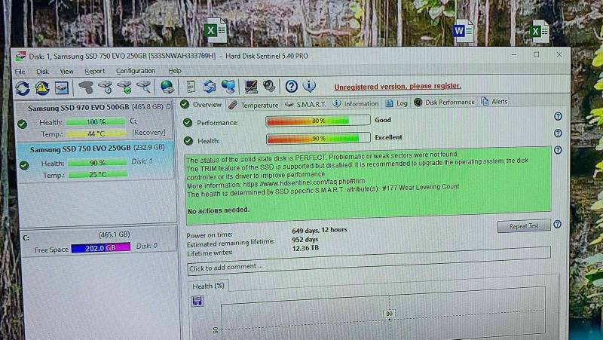Click the 750 EVO 25 °C temperature bar

[x=98, y=175]
